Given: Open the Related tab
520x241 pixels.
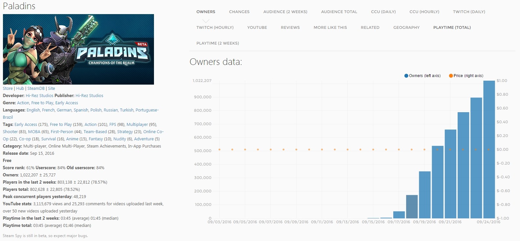Looking at the screenshot, I should point(370,28).
